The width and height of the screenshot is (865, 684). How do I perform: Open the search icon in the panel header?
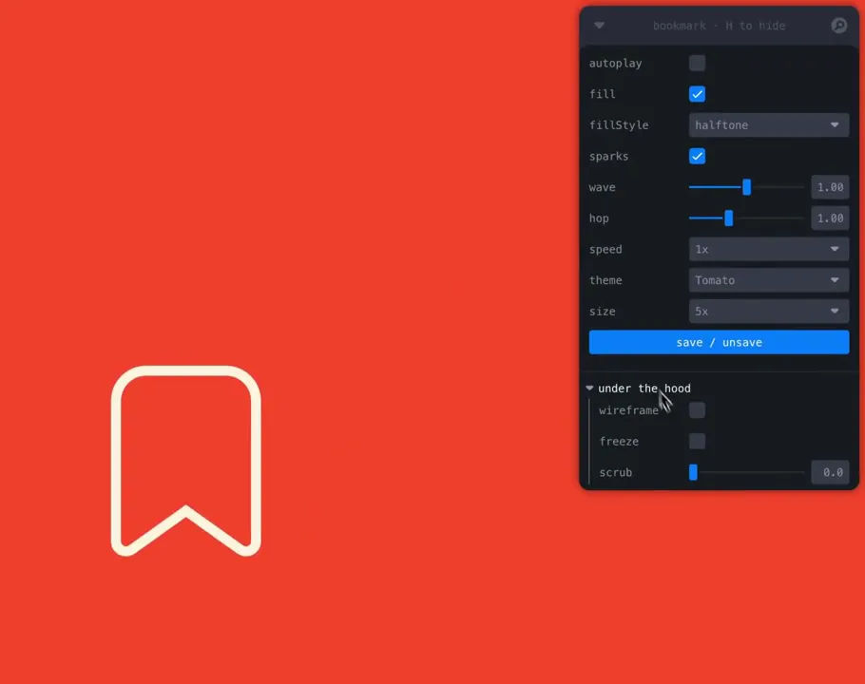(x=838, y=26)
